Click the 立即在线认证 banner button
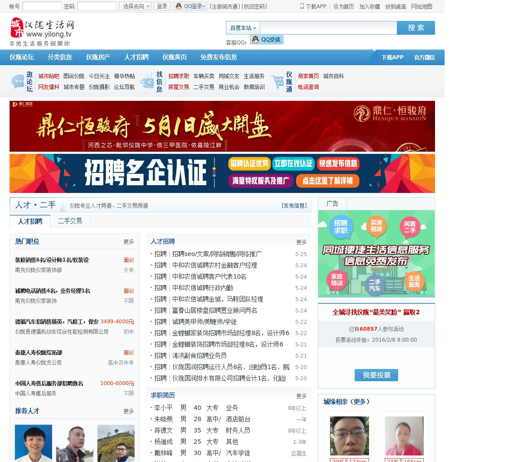This screenshot has width=521, height=462. tap(293, 163)
